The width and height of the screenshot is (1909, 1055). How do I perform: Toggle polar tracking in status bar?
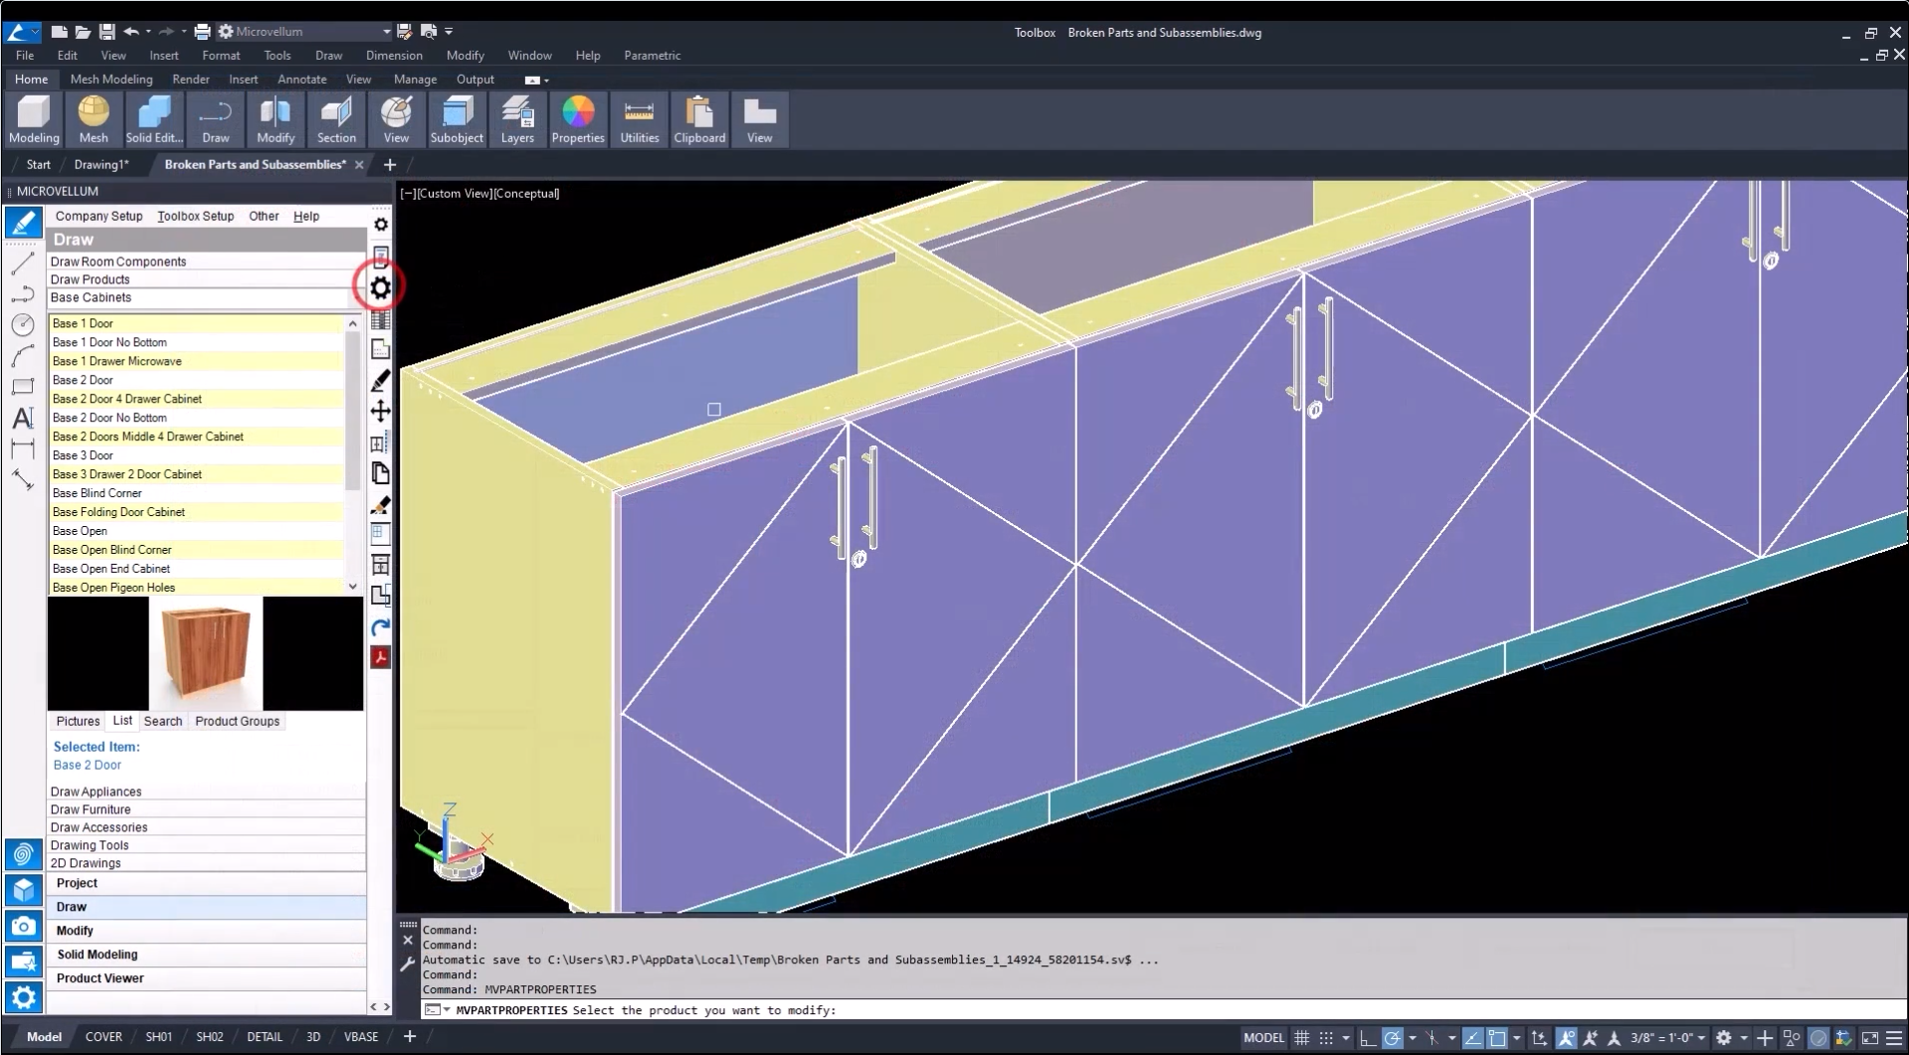[x=1393, y=1037]
